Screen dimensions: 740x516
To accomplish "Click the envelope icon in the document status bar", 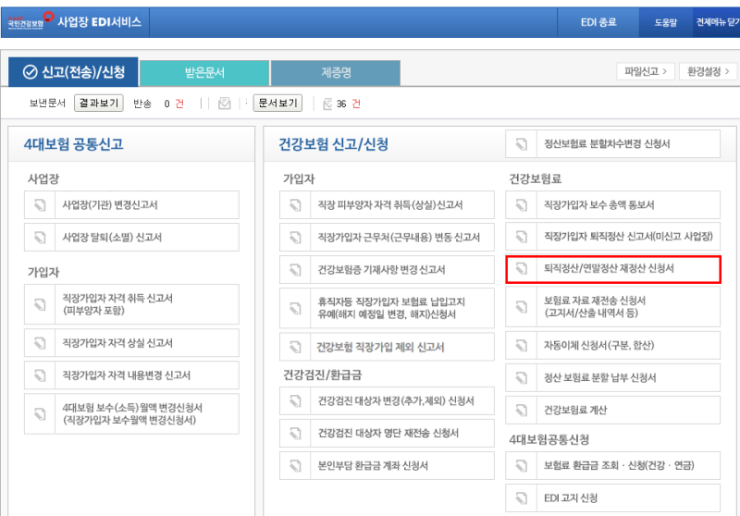I will [x=225, y=104].
